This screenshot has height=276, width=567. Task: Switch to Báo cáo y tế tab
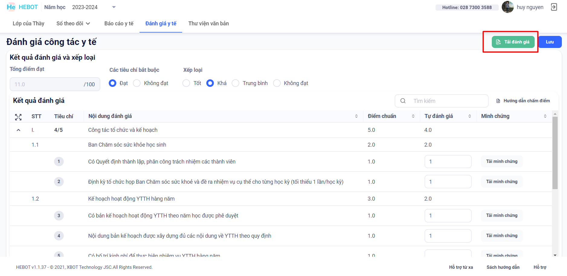tap(119, 24)
